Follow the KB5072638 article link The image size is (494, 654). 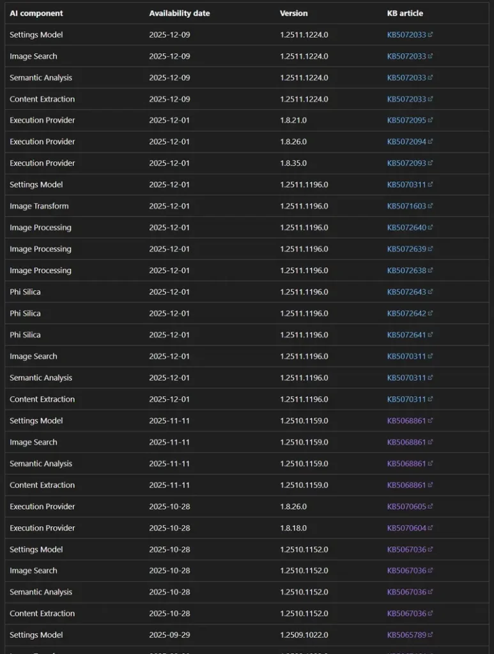tap(406, 271)
